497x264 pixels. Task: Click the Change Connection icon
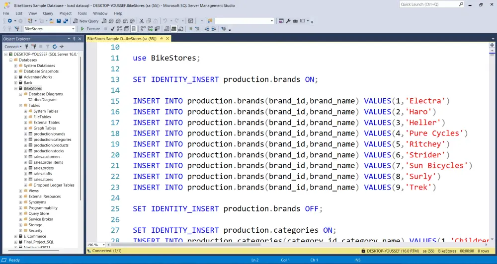pos(16,29)
